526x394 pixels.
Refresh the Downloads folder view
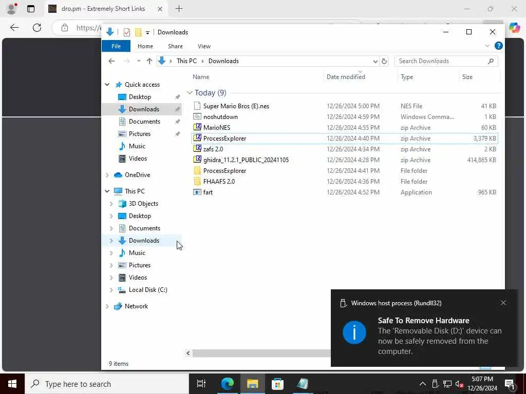[384, 61]
